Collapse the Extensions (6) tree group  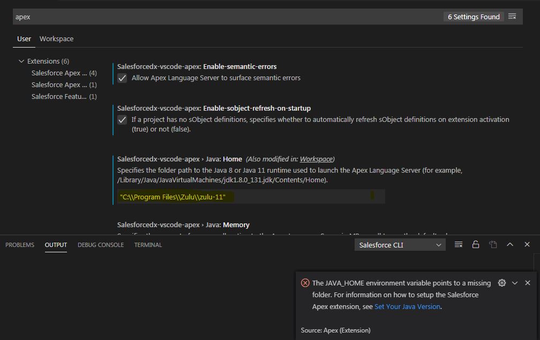point(21,61)
